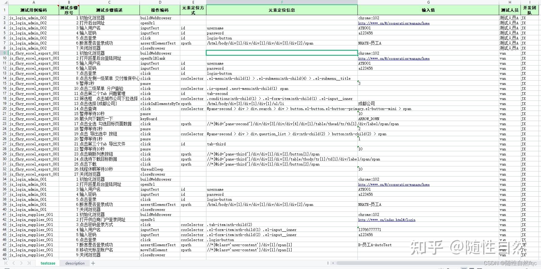Select column H header labeled 测试人员
The image size is (541, 269).
point(510,2)
